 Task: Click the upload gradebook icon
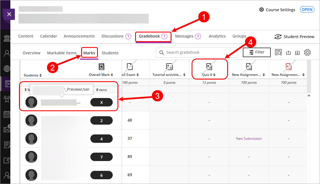coord(288,52)
